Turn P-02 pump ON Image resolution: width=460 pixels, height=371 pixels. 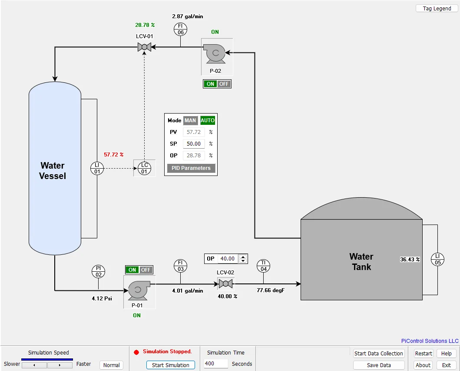210,84
